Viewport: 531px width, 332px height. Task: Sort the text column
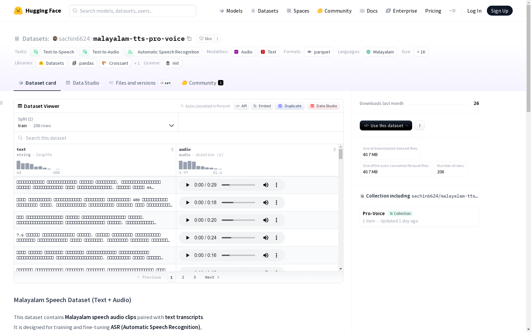tap(172, 149)
